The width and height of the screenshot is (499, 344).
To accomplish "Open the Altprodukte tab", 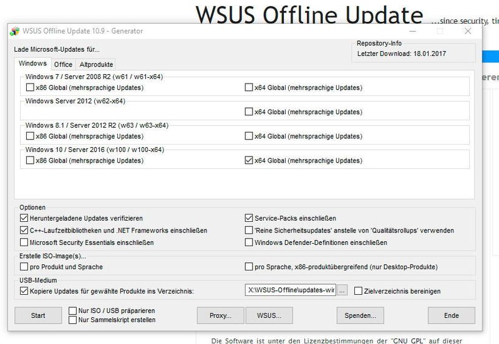I will point(96,65).
